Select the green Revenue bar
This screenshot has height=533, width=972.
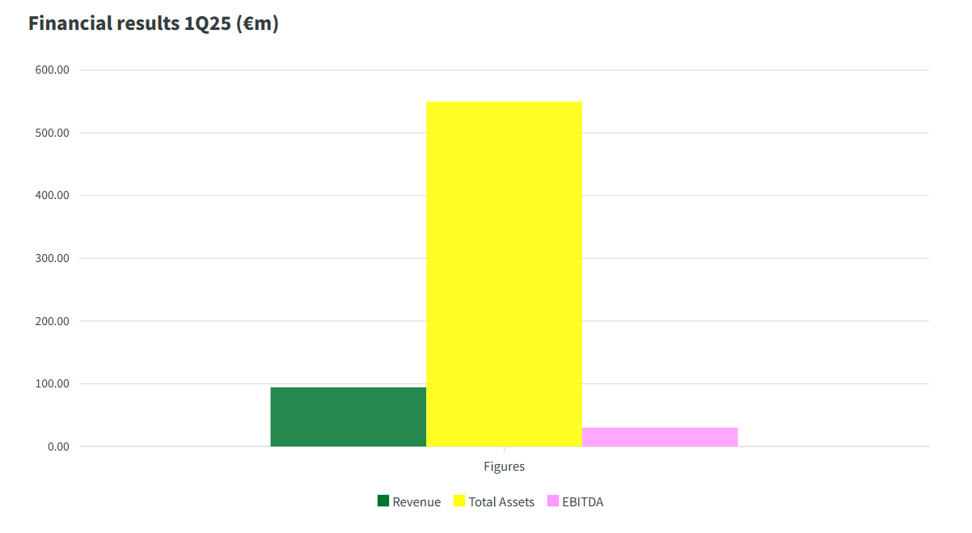point(348,417)
